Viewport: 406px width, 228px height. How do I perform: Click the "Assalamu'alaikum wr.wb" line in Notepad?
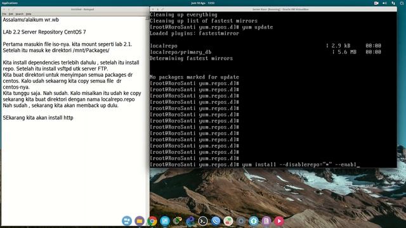[x=31, y=20]
